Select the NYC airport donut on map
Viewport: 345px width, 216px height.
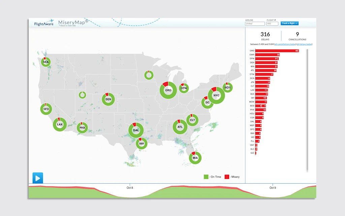(216, 96)
